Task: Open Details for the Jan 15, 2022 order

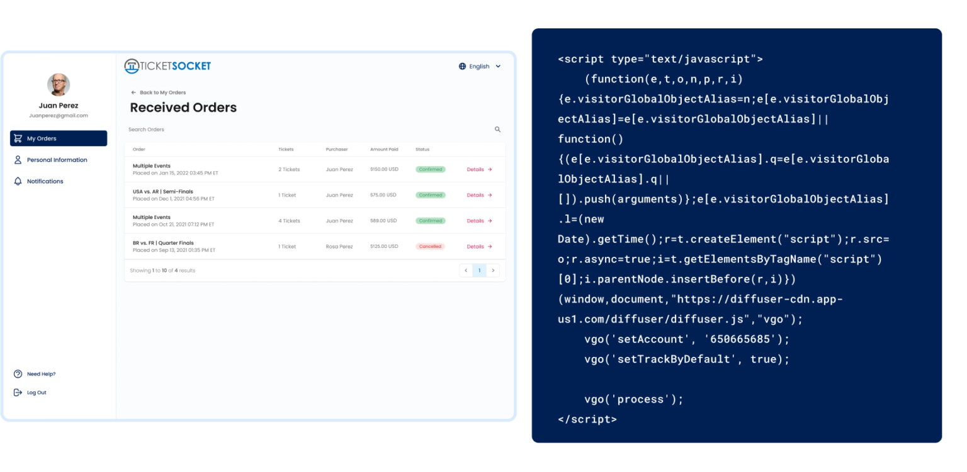Action: [479, 169]
